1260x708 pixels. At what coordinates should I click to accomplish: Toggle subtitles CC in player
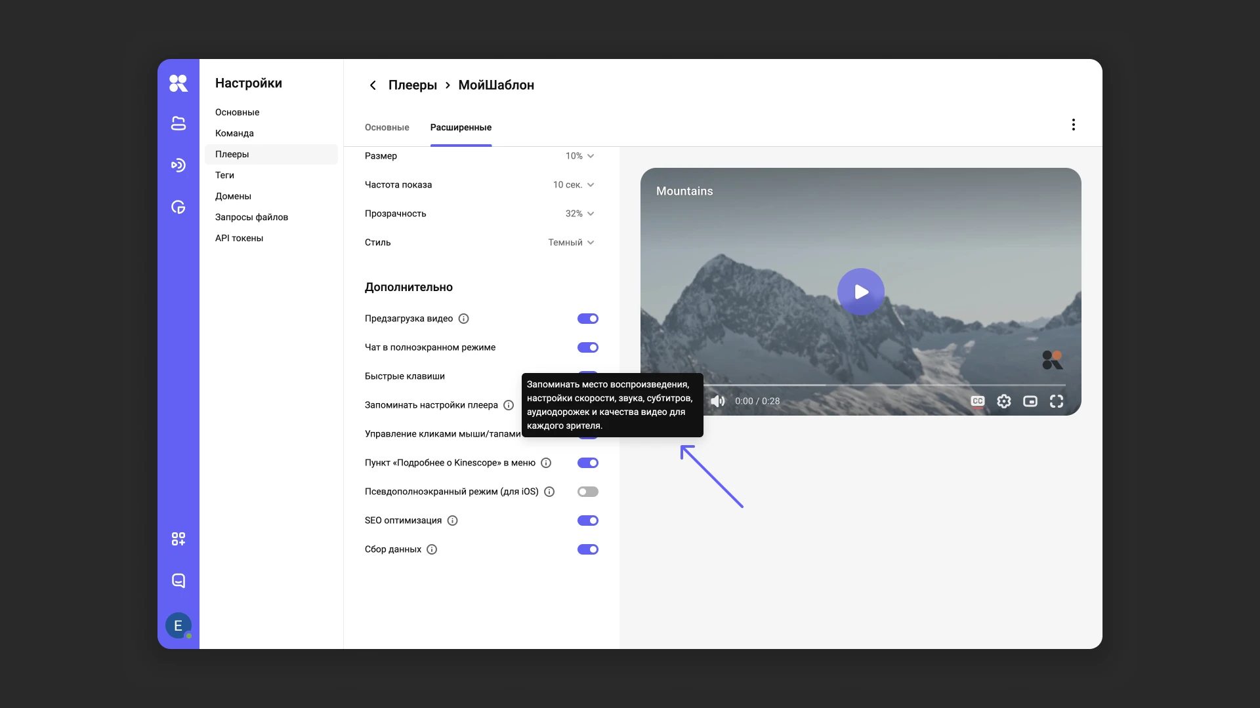(977, 401)
